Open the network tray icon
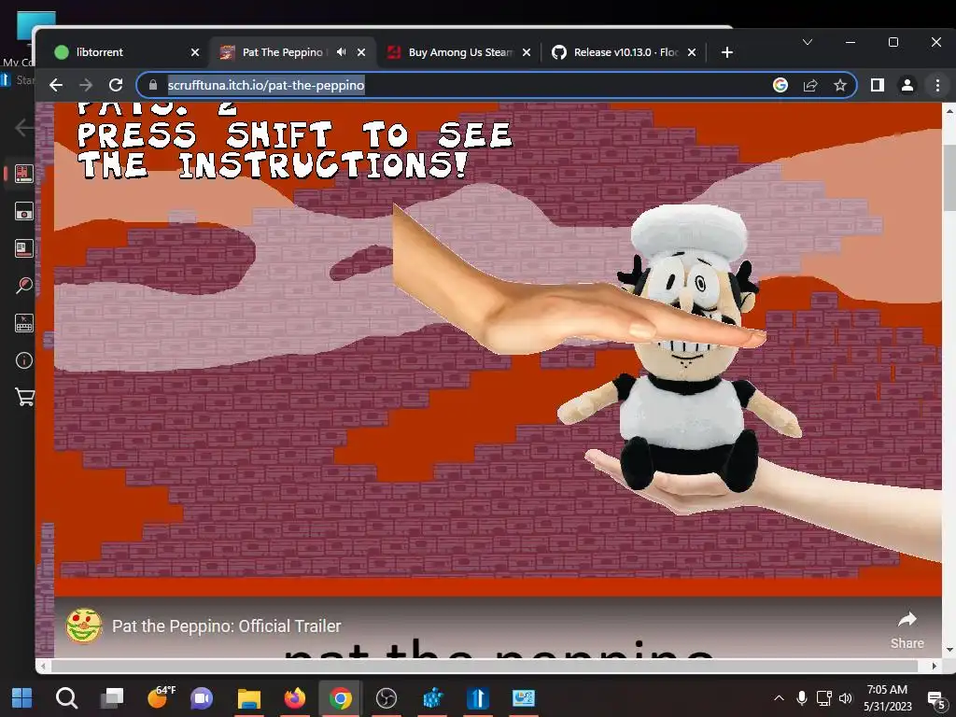This screenshot has height=717, width=956. 823,698
